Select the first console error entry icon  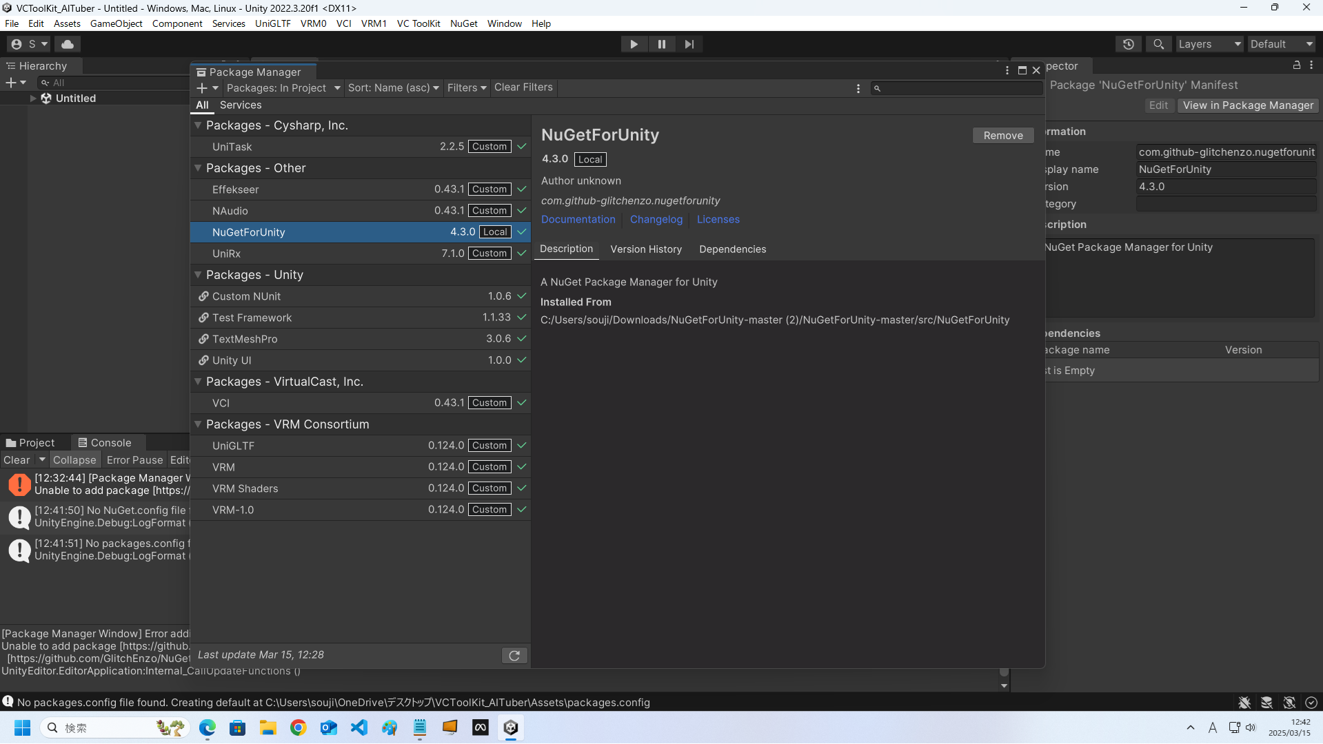[x=19, y=484]
